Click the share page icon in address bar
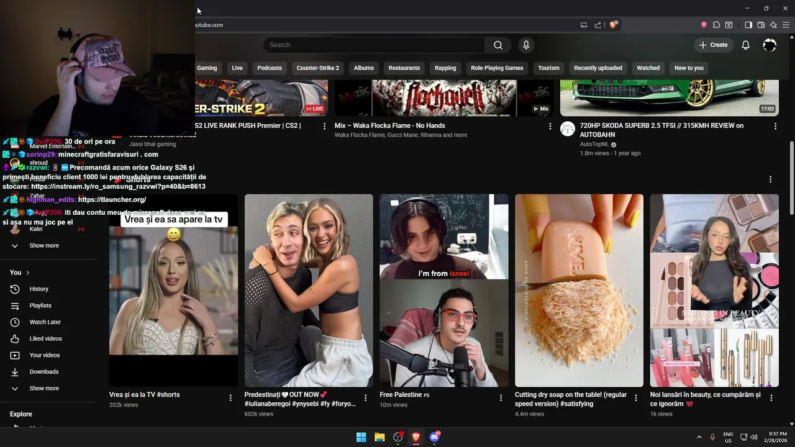This screenshot has height=447, width=795. coord(597,25)
